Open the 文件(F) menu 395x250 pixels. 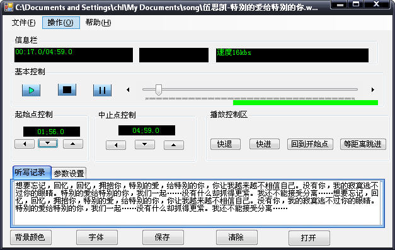point(24,23)
